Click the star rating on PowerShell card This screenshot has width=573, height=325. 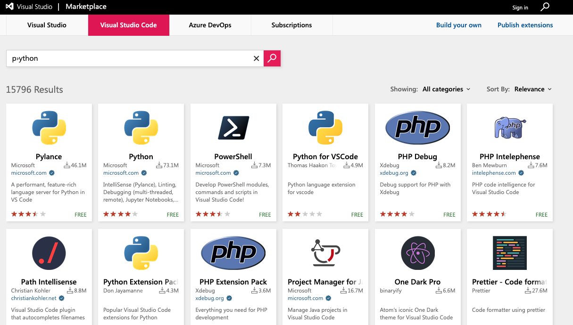213,214
